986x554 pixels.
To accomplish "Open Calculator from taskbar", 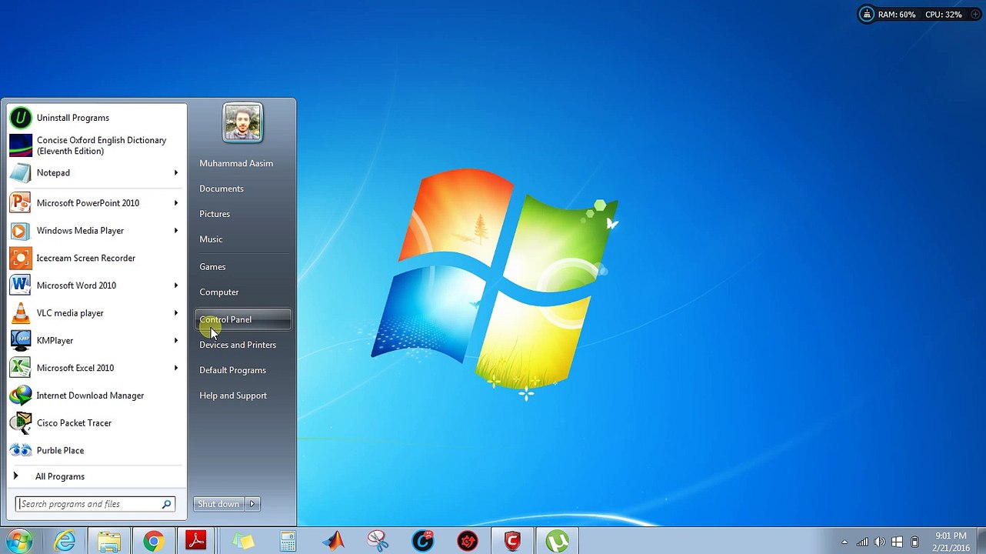I will 288,542.
